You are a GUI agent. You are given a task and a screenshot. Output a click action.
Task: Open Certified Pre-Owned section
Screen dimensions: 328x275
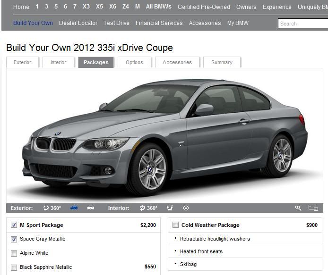pos(204,7)
